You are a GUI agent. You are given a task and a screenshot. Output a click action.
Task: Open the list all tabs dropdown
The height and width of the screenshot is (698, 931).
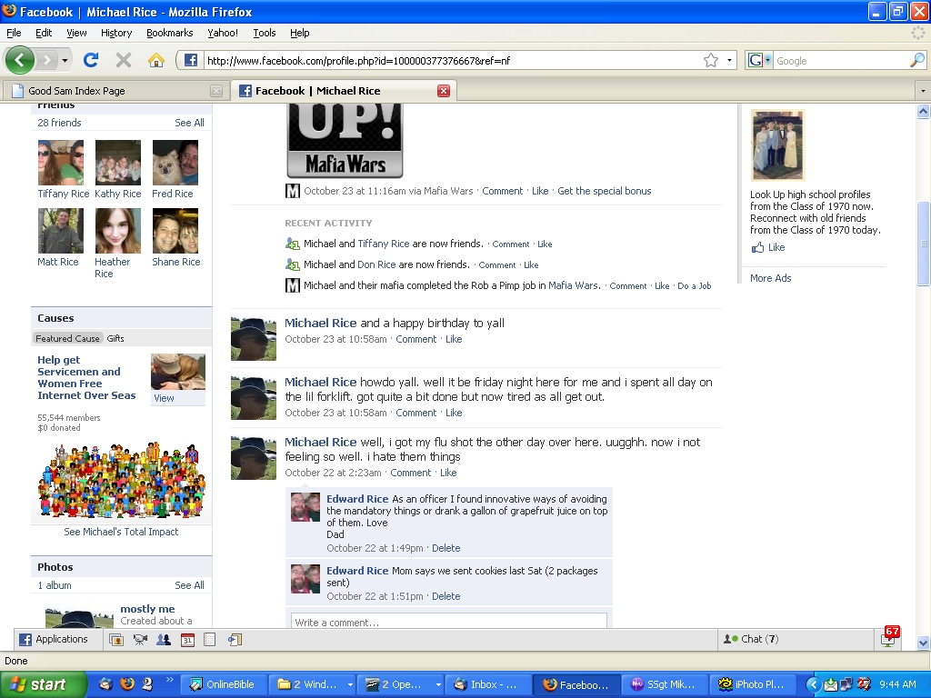[x=923, y=91]
